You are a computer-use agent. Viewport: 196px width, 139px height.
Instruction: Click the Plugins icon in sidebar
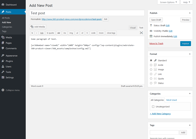point(3,61)
